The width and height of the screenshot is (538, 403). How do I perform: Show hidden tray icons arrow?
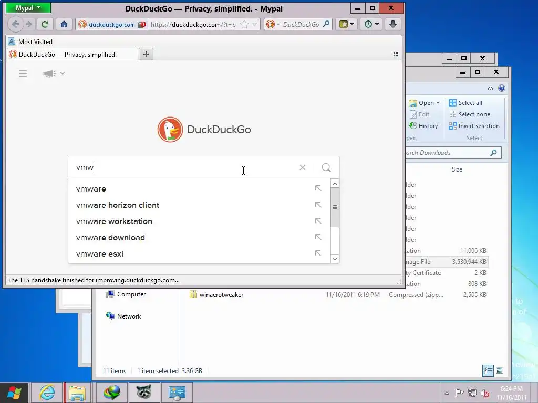tap(447, 393)
